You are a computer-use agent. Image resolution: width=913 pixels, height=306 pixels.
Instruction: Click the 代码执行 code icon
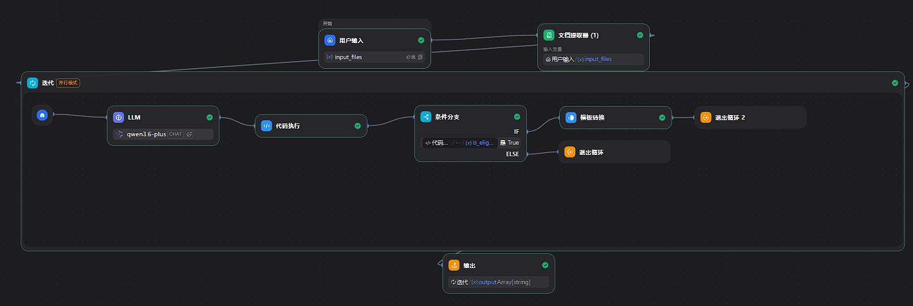tap(266, 126)
